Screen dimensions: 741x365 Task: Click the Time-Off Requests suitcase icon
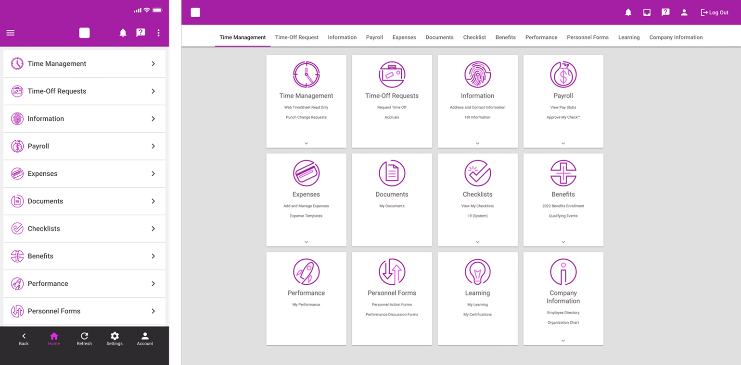(392, 74)
